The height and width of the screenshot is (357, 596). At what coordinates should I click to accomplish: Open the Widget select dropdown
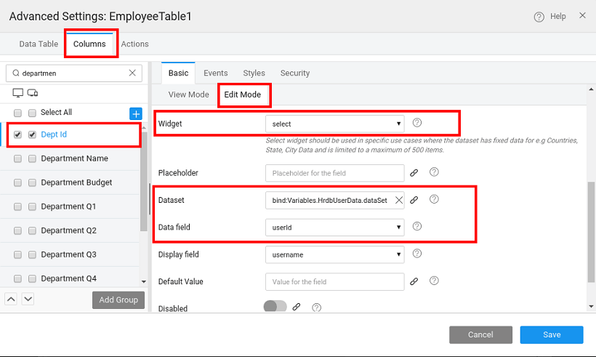tap(334, 124)
